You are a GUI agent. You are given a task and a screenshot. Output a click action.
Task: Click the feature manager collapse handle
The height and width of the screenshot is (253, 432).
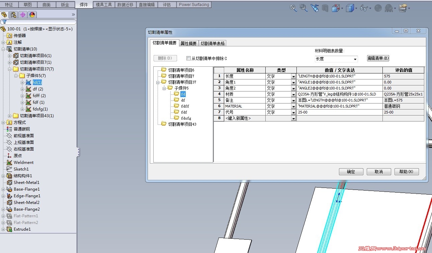click(78, 152)
